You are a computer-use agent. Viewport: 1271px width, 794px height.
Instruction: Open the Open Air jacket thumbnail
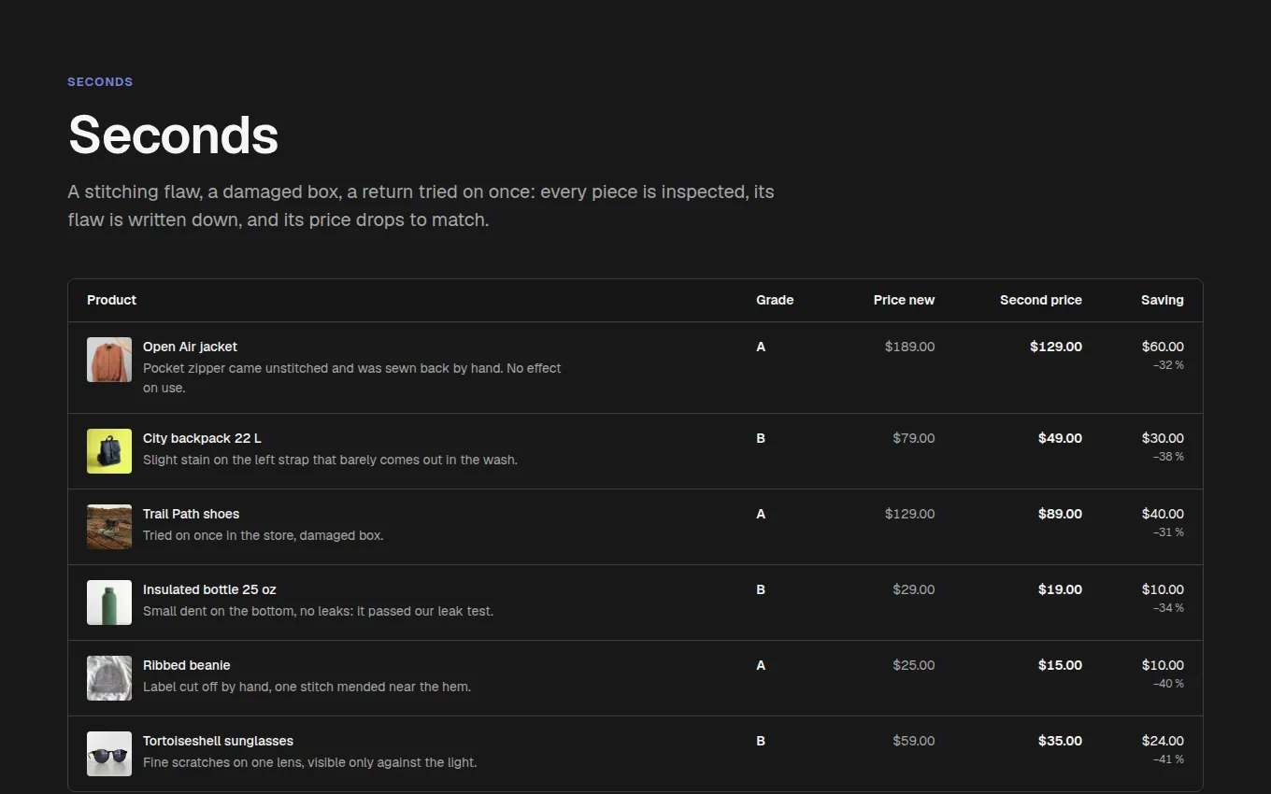pos(109,360)
